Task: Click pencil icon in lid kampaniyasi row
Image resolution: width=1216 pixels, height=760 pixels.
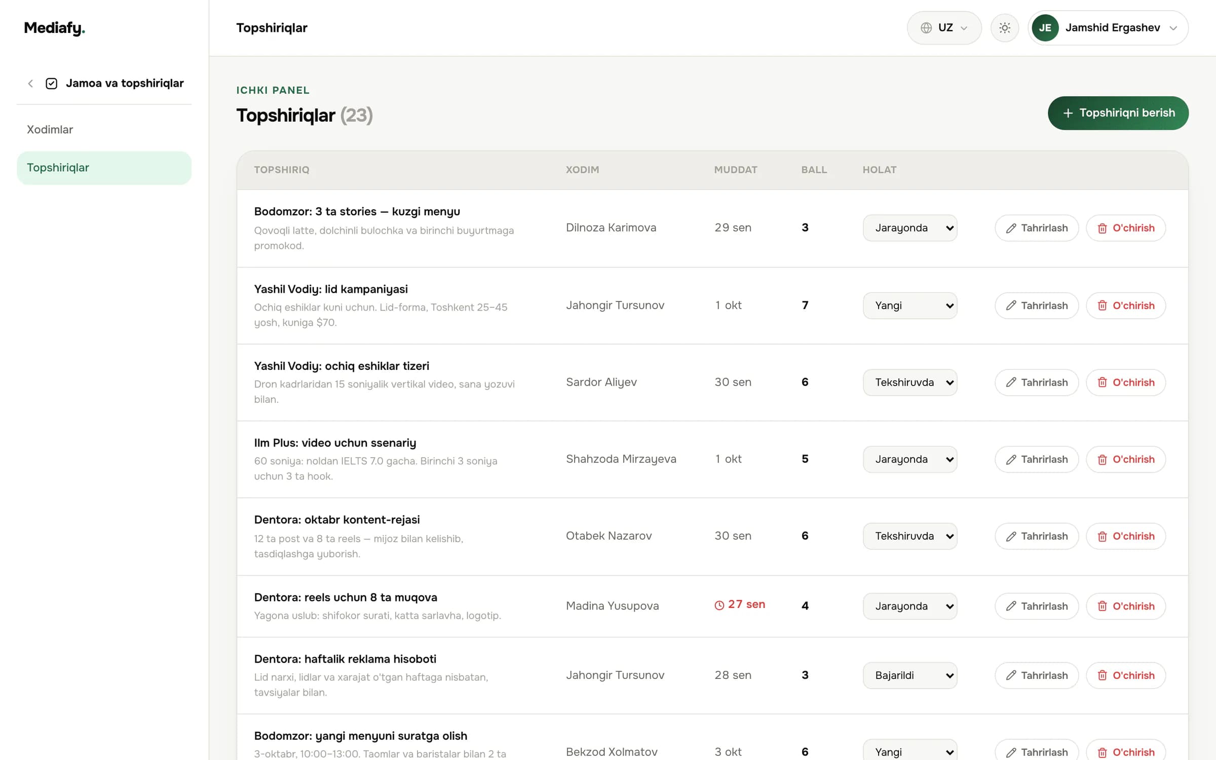Action: (x=1011, y=306)
